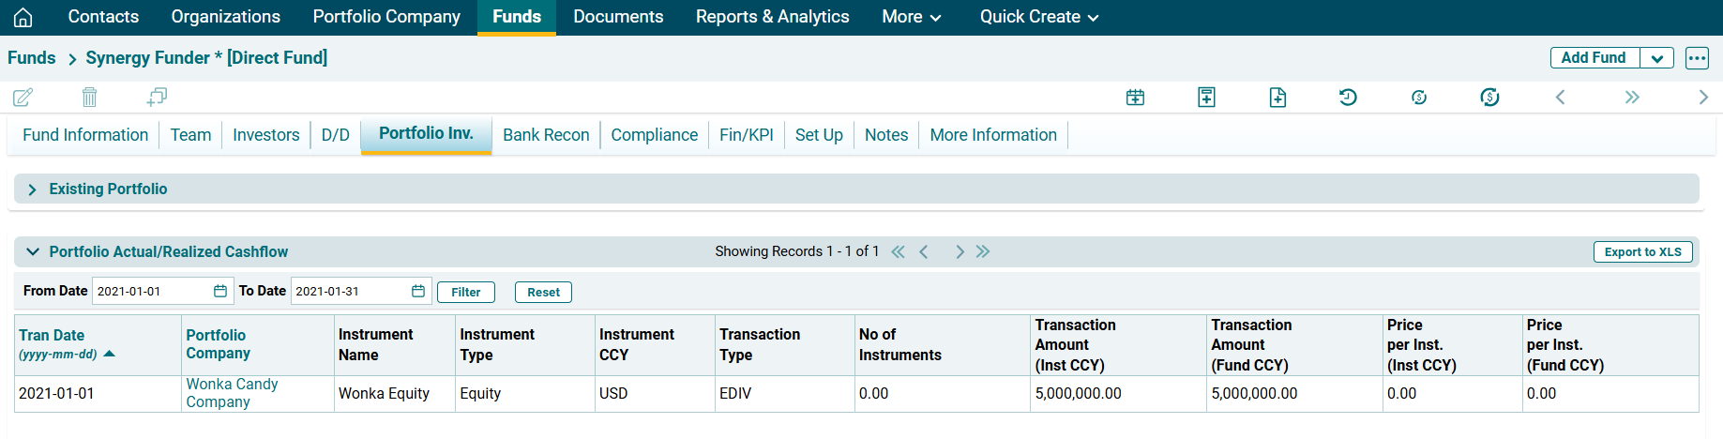This screenshot has height=439, width=1723.
Task: Open the three-dots more options button
Action: (x=1697, y=58)
